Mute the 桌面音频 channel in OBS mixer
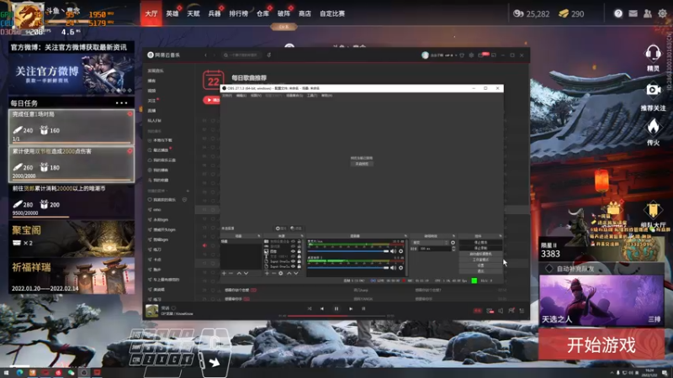 [x=393, y=268]
